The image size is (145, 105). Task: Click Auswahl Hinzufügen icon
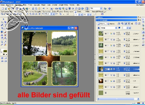tap(102, 14)
